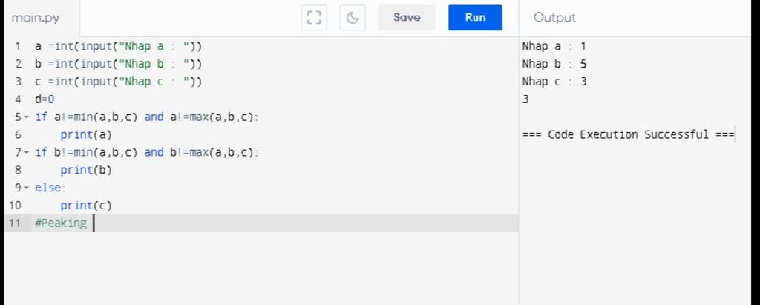Select the main.py file tab
760x305 pixels.
click(x=36, y=18)
